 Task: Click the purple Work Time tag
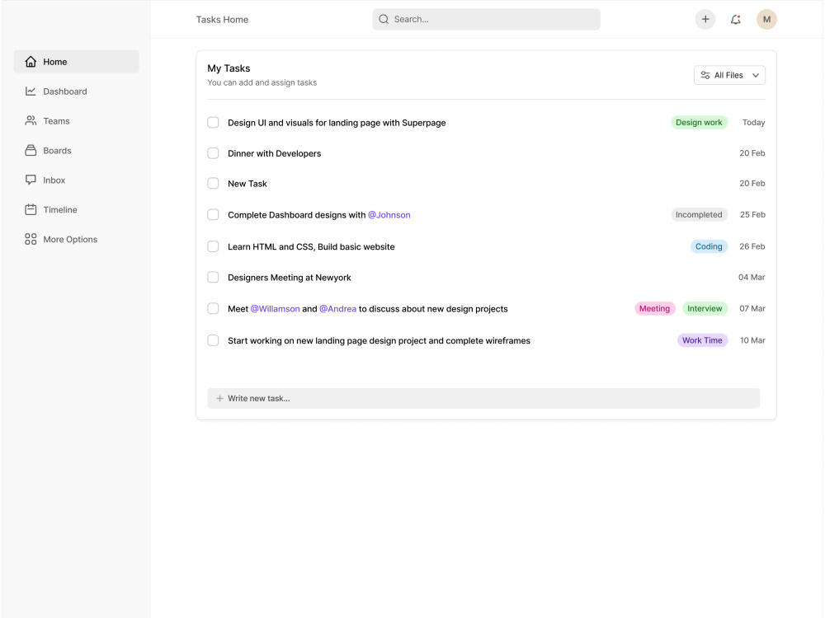tap(702, 340)
